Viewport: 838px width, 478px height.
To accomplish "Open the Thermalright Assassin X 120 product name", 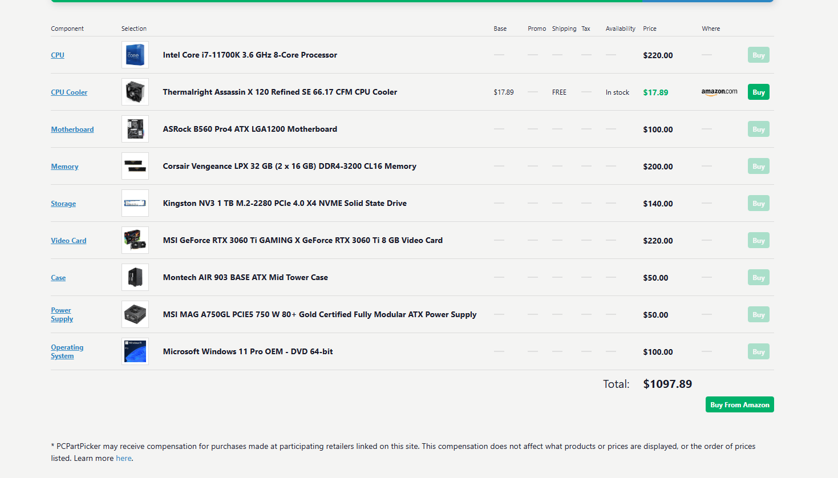I will [280, 92].
